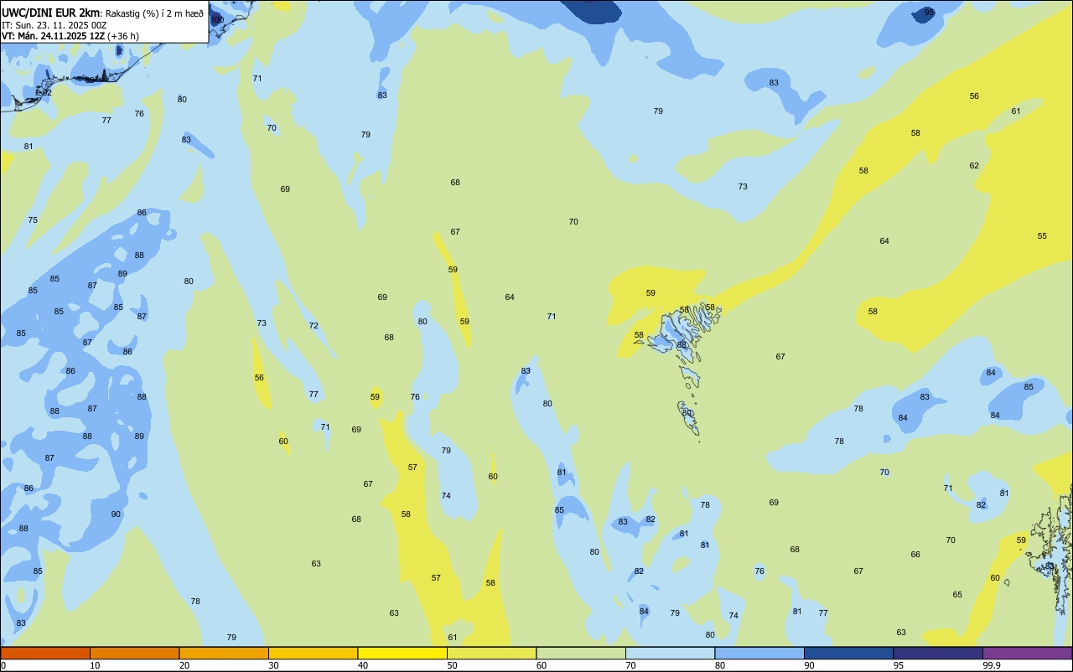
Task: Choose the dark blue 90–95 legend swatch
Action: pos(848,653)
